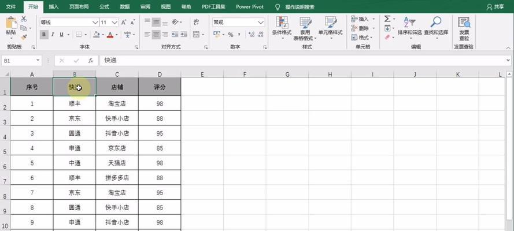
Task: Switch to the 数据 tab
Action: coord(124,6)
